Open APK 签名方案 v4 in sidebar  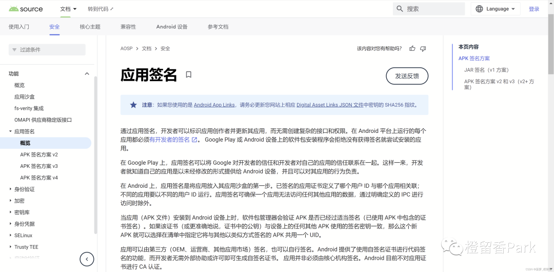(x=39, y=178)
